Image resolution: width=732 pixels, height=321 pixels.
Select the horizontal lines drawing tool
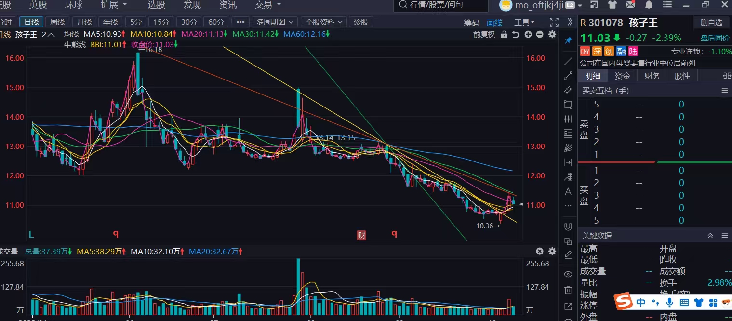coord(568,134)
